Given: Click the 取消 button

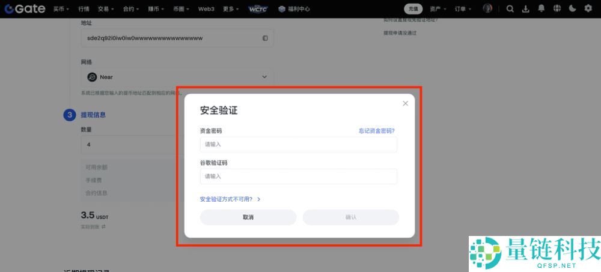Looking at the screenshot, I should coord(248,217).
